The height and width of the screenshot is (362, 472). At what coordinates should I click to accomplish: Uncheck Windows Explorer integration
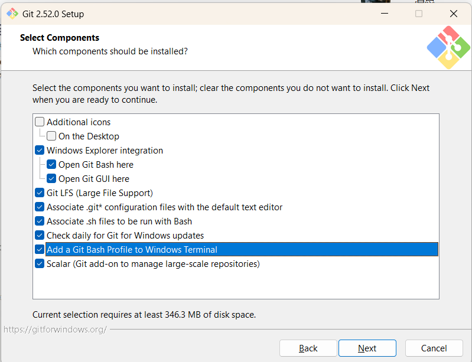pyautogui.click(x=40, y=150)
